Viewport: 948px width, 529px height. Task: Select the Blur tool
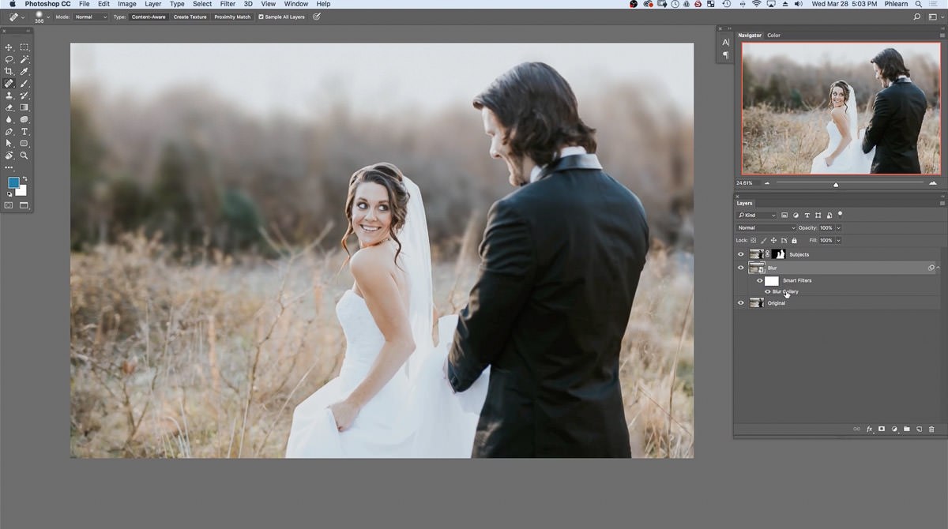pyautogui.click(x=9, y=119)
